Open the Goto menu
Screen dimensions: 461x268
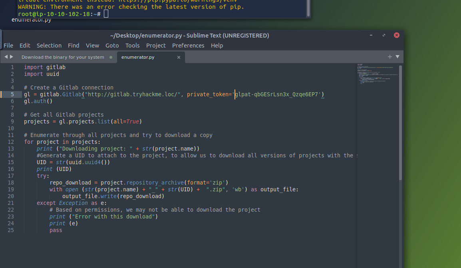pyautogui.click(x=112, y=46)
